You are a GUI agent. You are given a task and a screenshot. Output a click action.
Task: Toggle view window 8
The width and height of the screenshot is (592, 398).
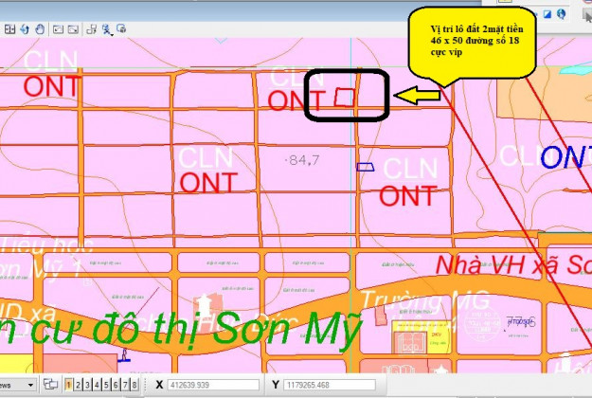pos(135,385)
